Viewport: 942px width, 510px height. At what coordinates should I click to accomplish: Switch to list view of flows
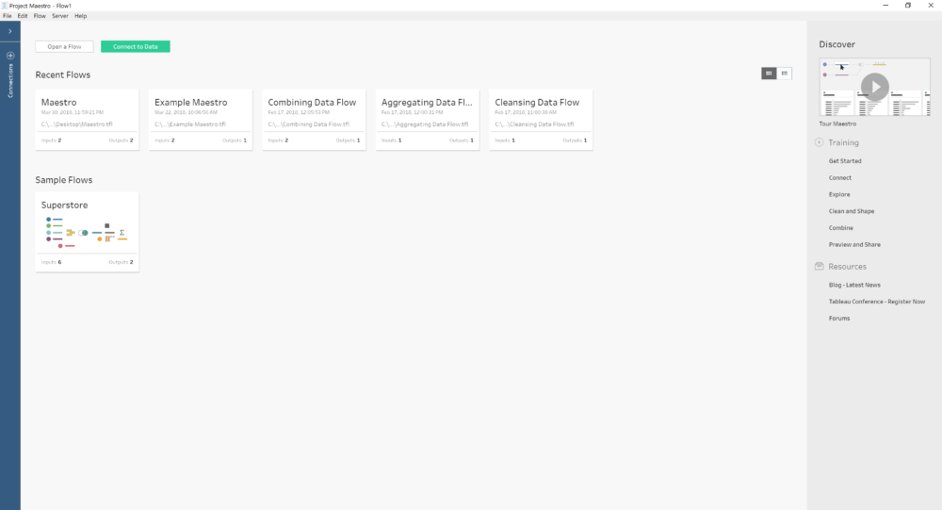tap(784, 74)
